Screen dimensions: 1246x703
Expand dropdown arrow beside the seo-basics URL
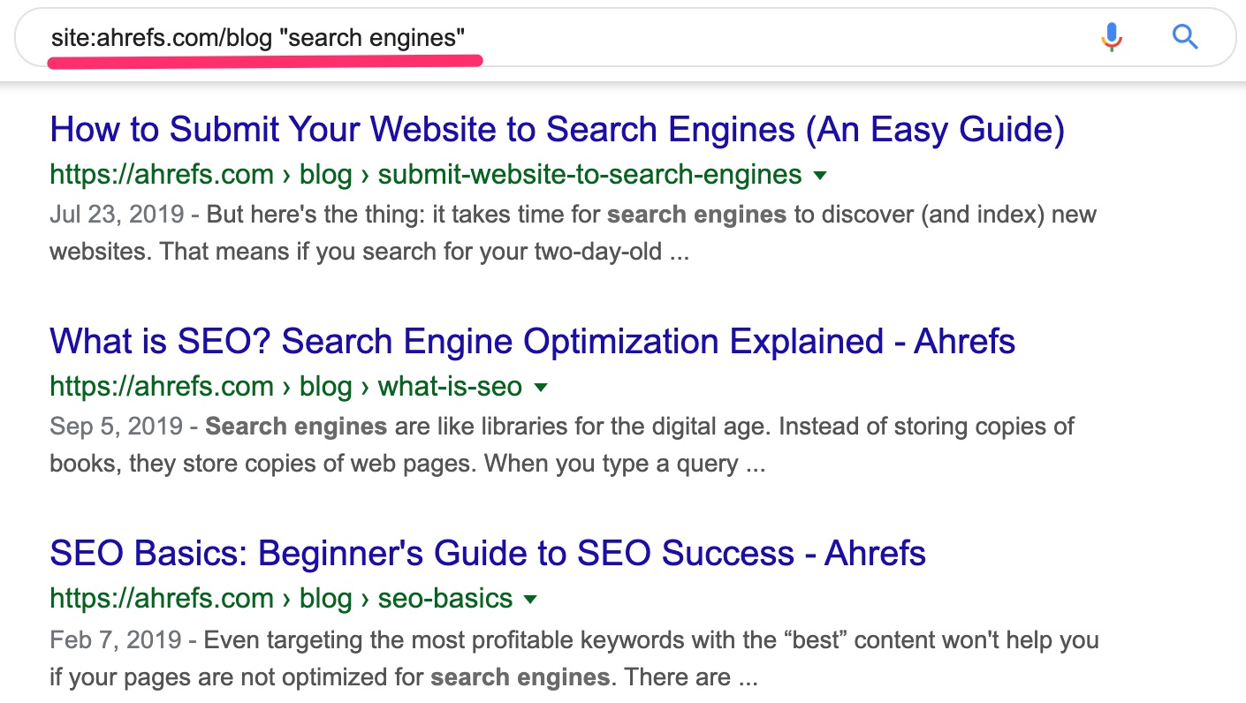pos(530,599)
